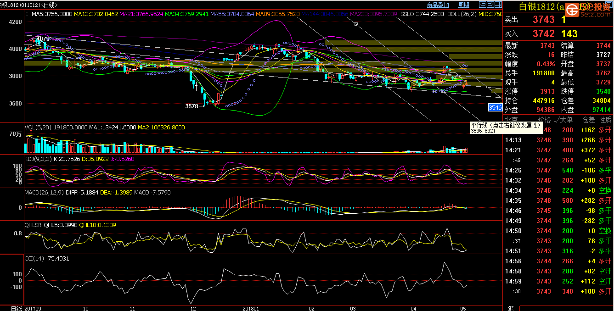Click the MA13:3782.8462 label
This screenshot has height=311, width=614.
96,14
